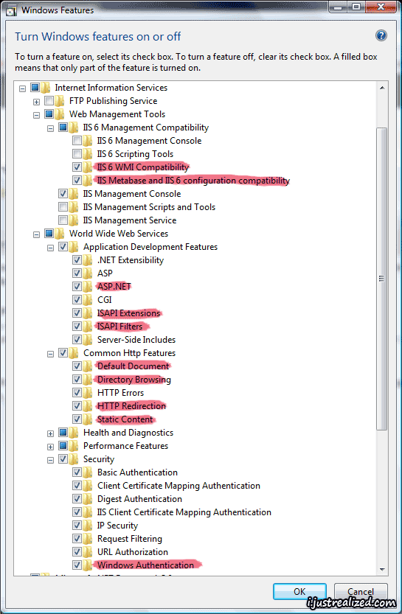Enable the FTP Publishing Service checkbox
The height and width of the screenshot is (614, 402).
click(49, 101)
